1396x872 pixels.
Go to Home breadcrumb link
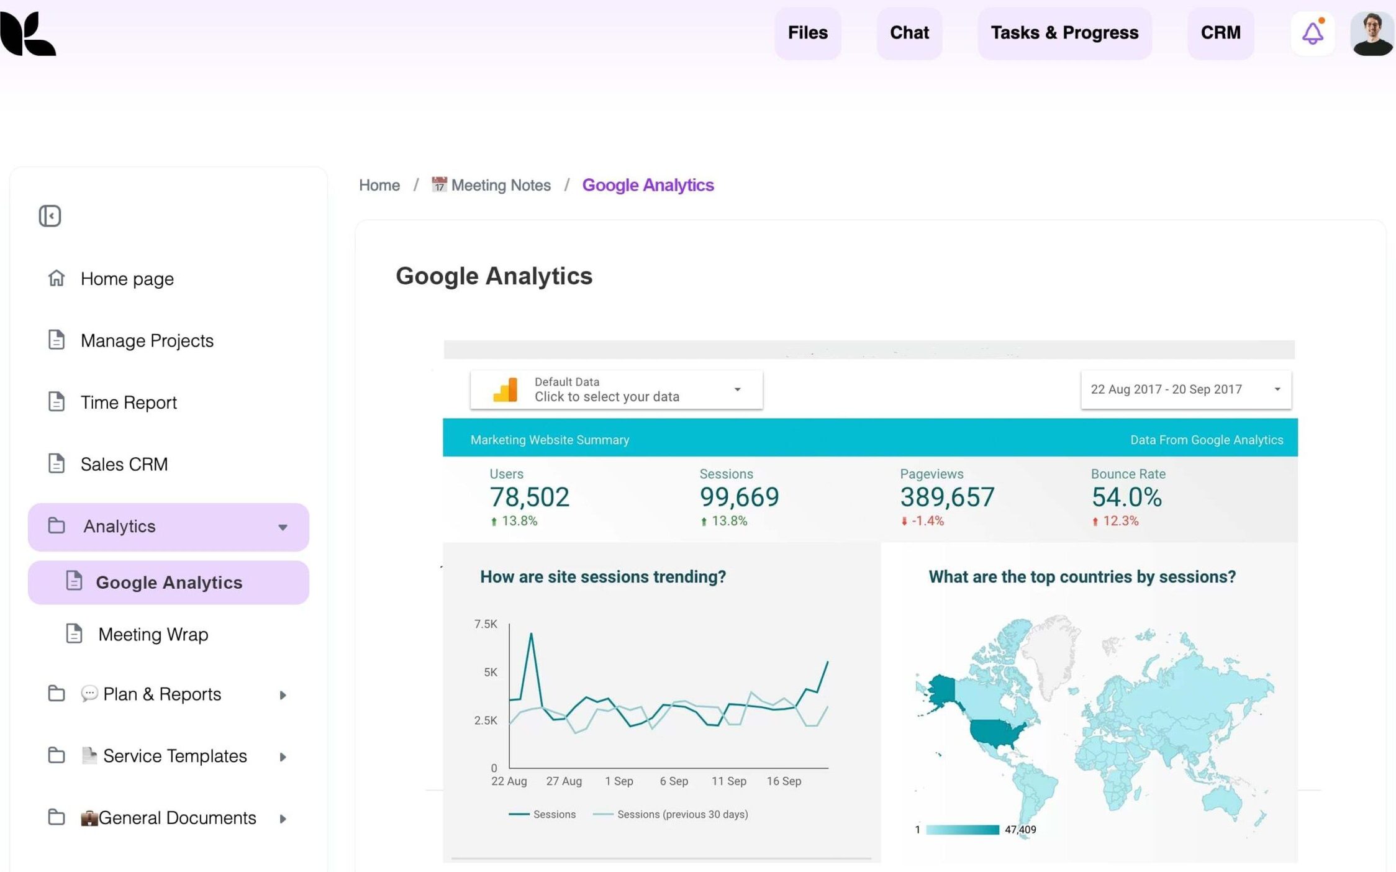click(x=379, y=185)
